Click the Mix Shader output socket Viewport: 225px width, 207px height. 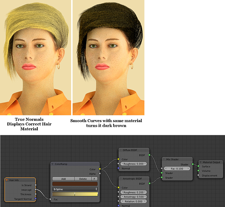pyautogui.click(x=193, y=164)
